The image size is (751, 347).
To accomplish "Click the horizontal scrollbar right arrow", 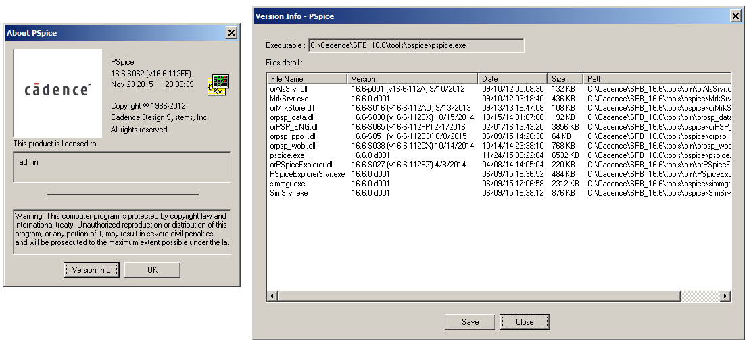I will 725,296.
